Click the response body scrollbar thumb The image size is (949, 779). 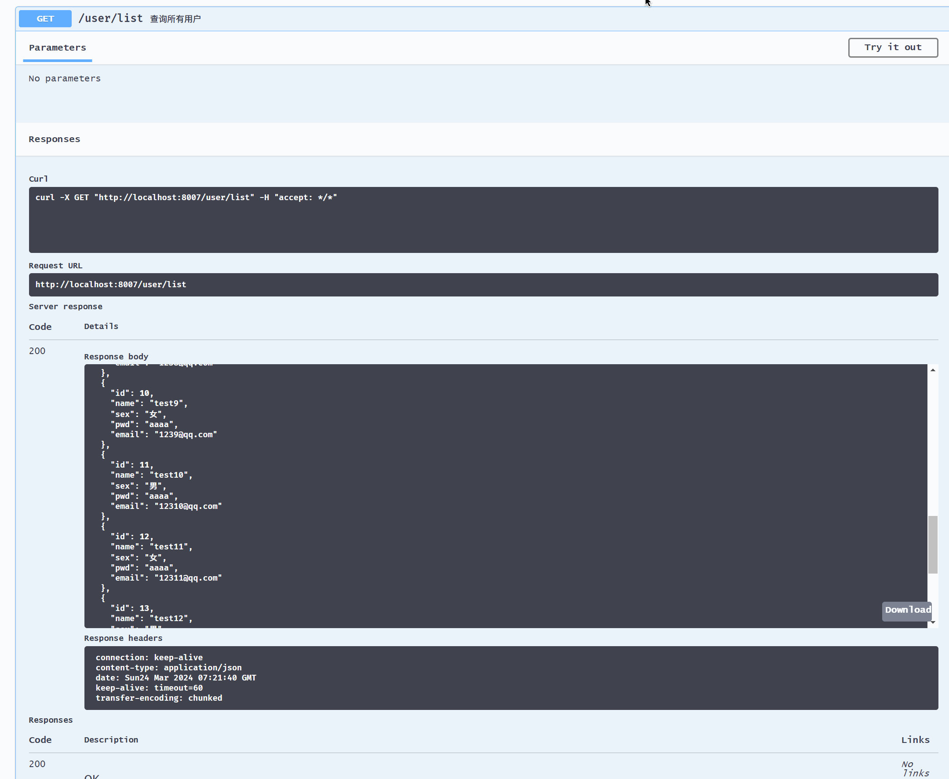[x=932, y=544]
